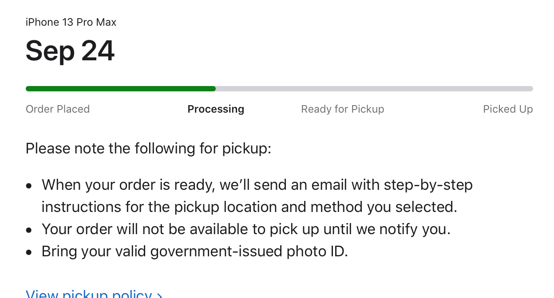This screenshot has height=298, width=554.
Task: Click the bullet dot before 'Your order will not'
Action: tap(29, 231)
